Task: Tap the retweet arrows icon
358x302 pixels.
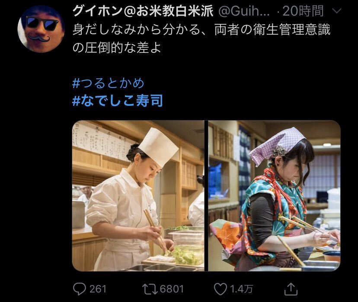Action: click(150, 289)
